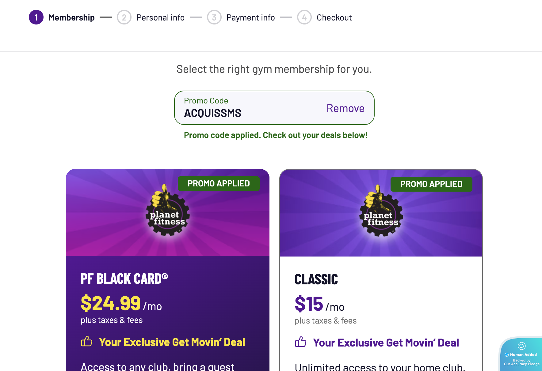Click the Planet Fitness logo on Classic card

click(381, 212)
